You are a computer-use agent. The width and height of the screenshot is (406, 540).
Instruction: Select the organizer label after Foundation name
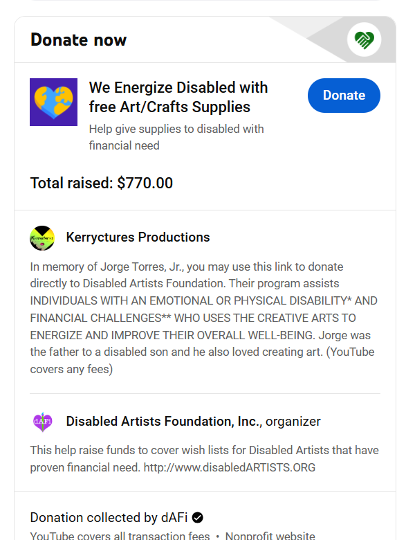(293, 422)
